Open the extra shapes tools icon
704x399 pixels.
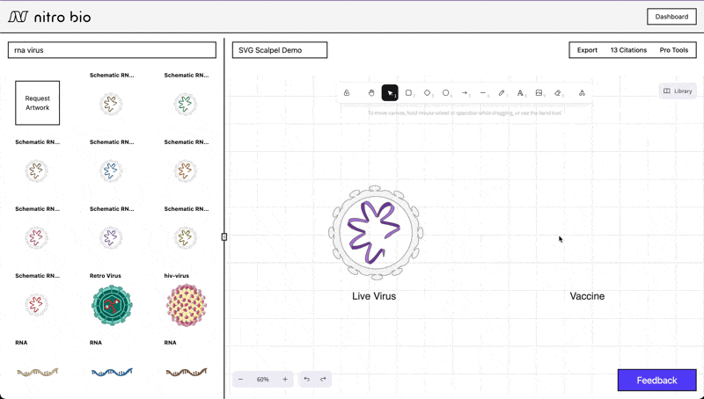(582, 92)
